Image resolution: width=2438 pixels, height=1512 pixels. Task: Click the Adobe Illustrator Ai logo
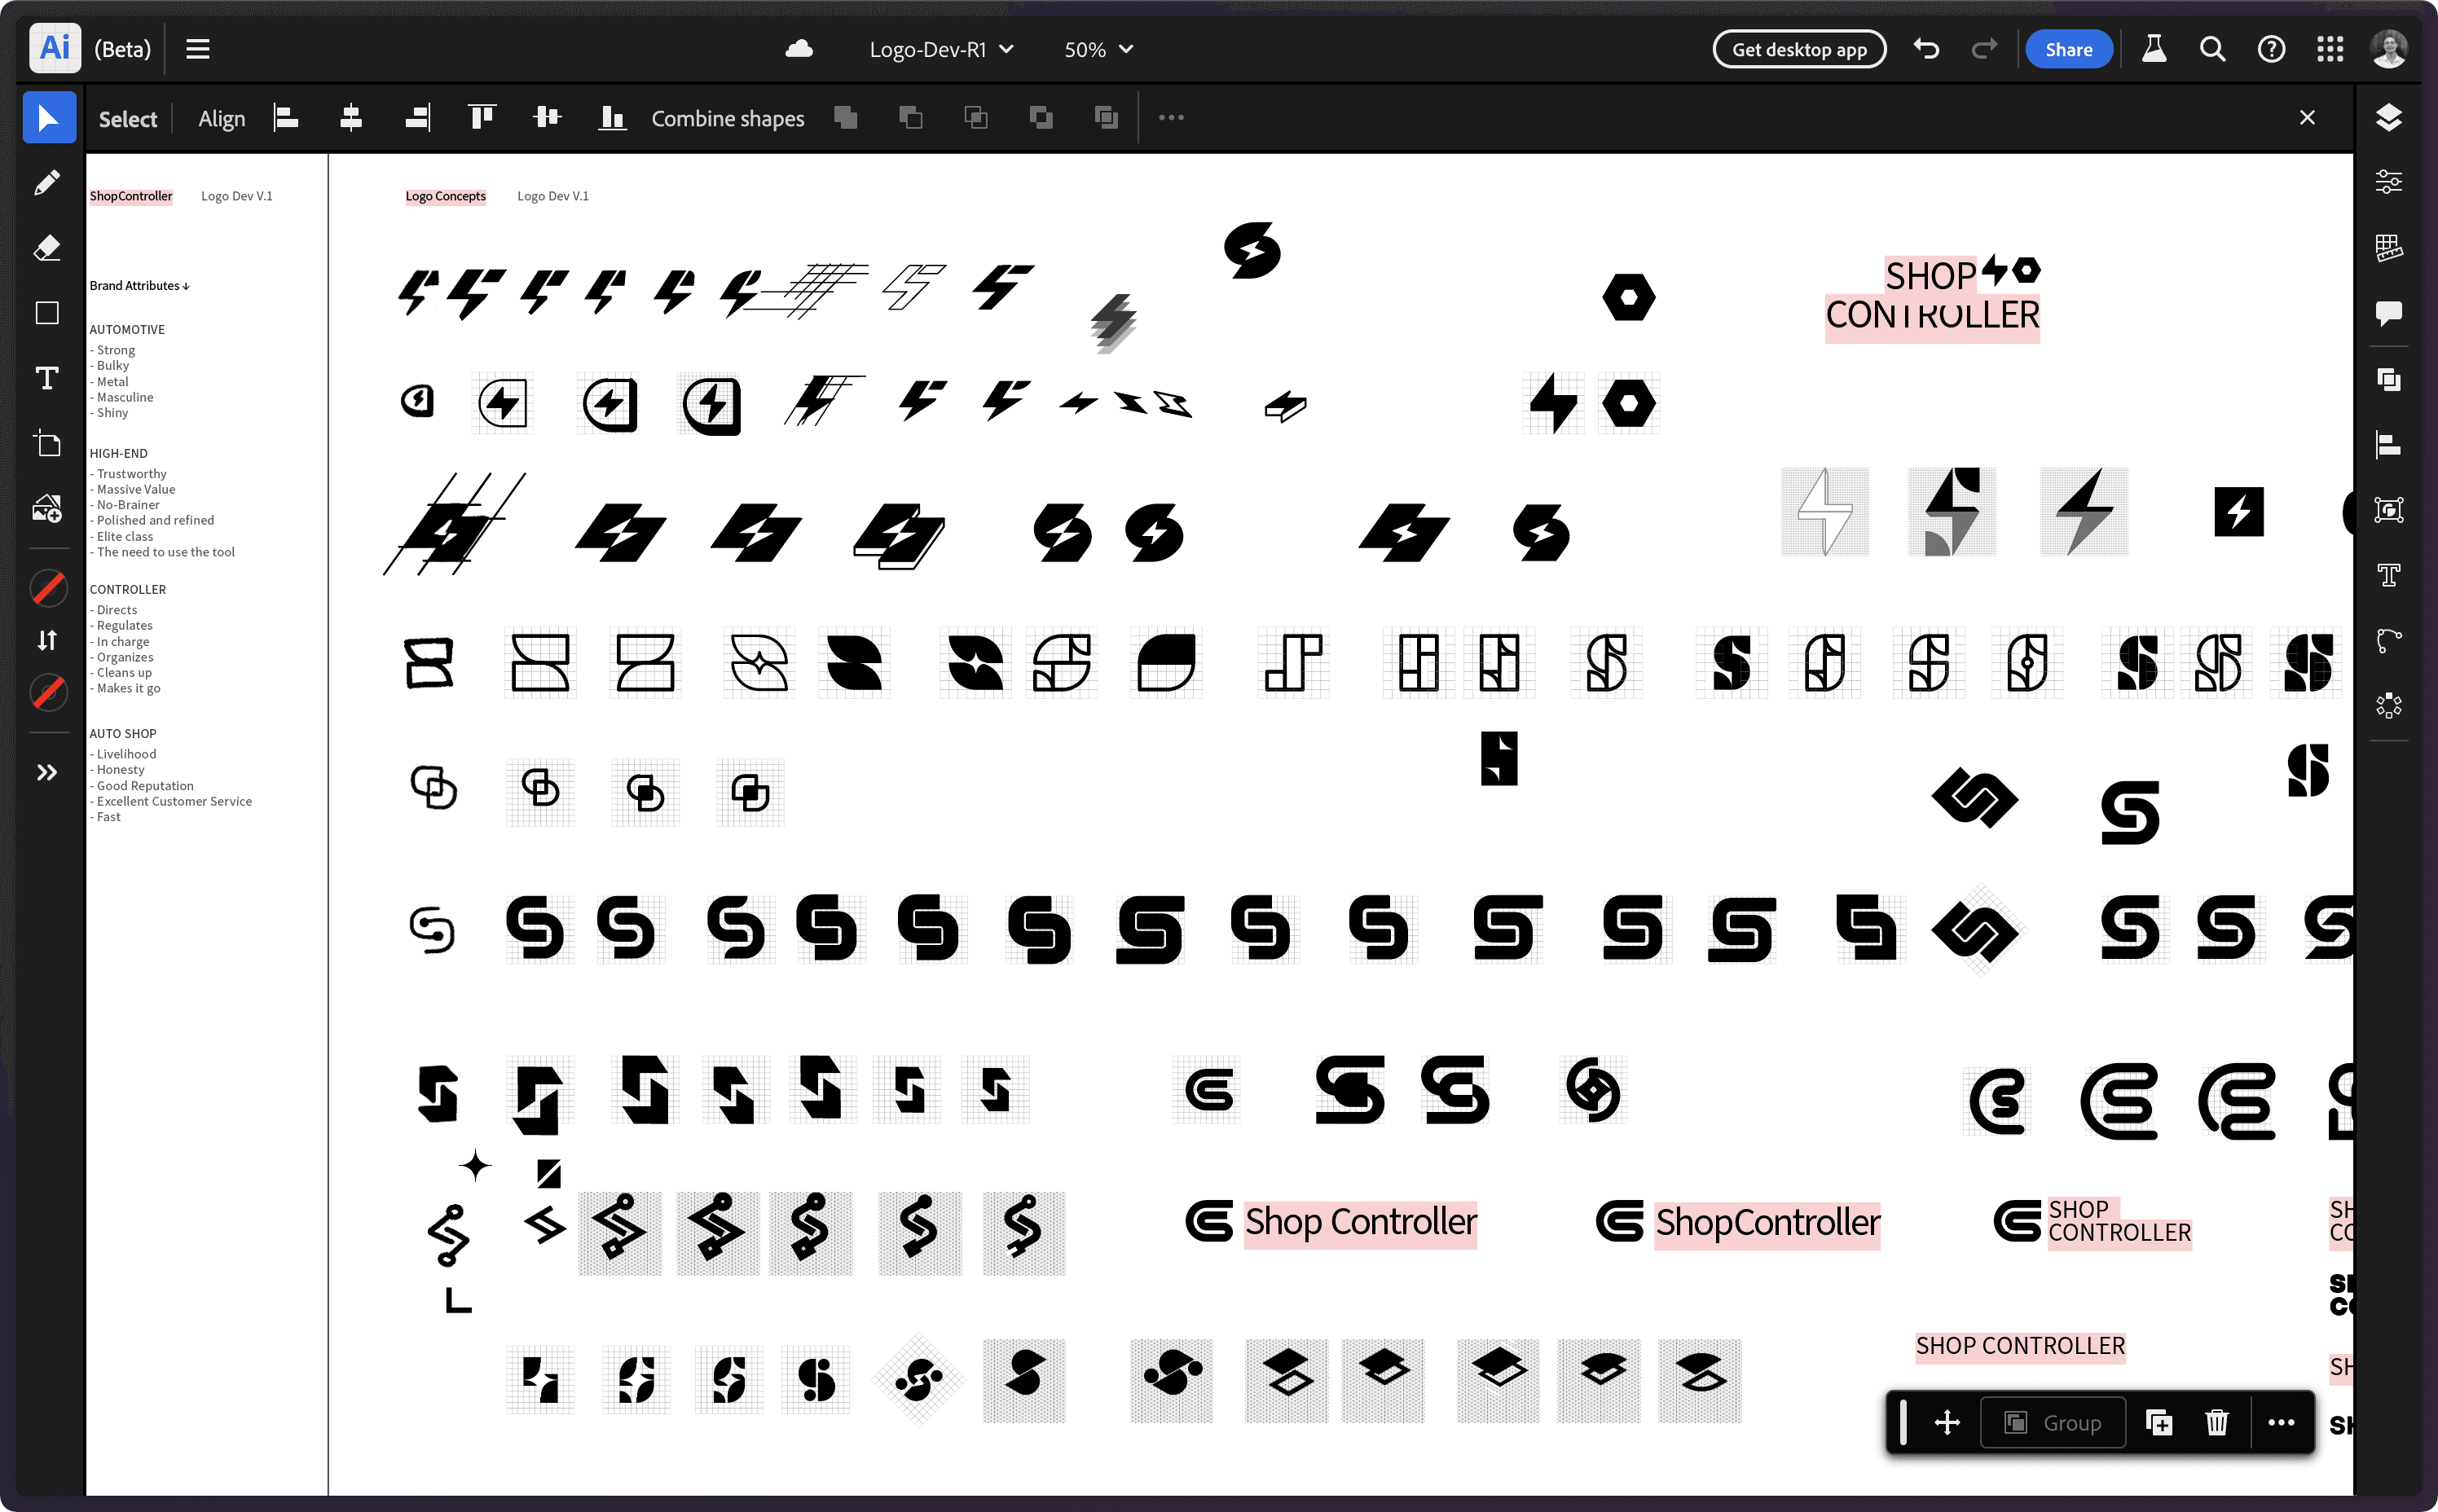coord(55,48)
